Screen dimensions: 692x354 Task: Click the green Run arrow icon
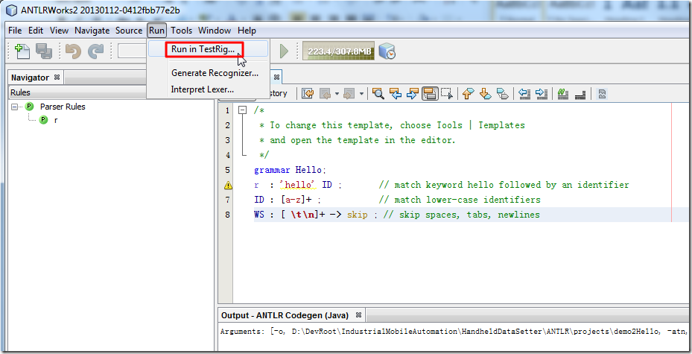click(x=285, y=51)
